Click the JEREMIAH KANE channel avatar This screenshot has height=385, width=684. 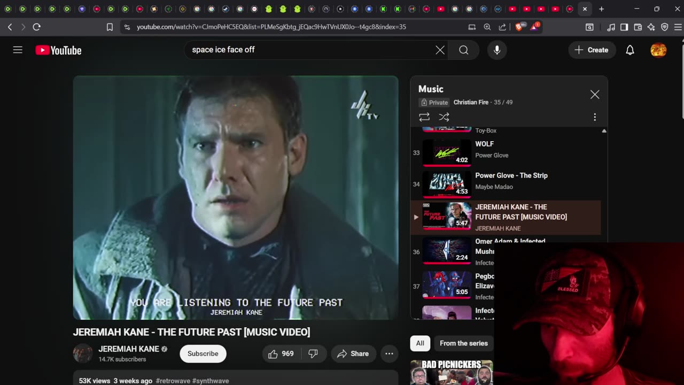pos(83,353)
